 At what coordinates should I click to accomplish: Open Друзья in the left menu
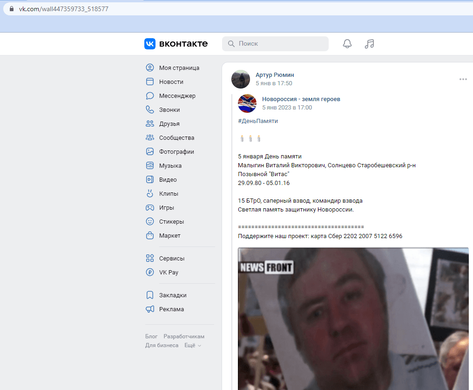169,124
